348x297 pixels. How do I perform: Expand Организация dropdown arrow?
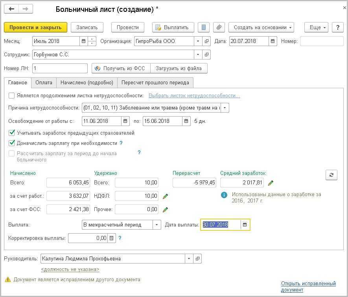pyautogui.click(x=198, y=41)
